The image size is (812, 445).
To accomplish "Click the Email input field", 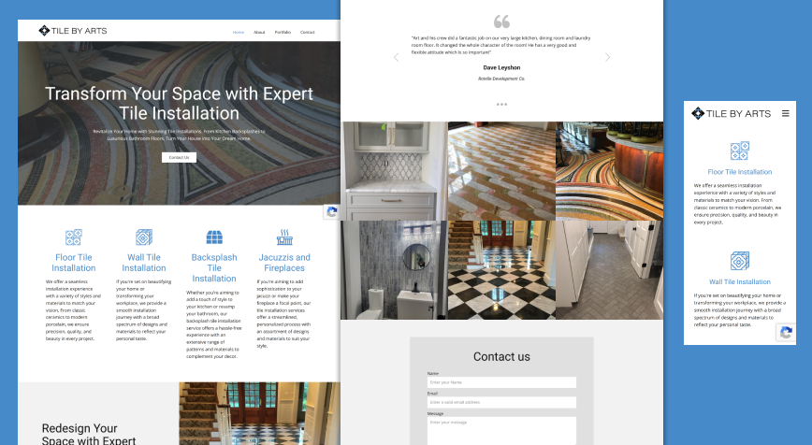I will tap(501, 403).
